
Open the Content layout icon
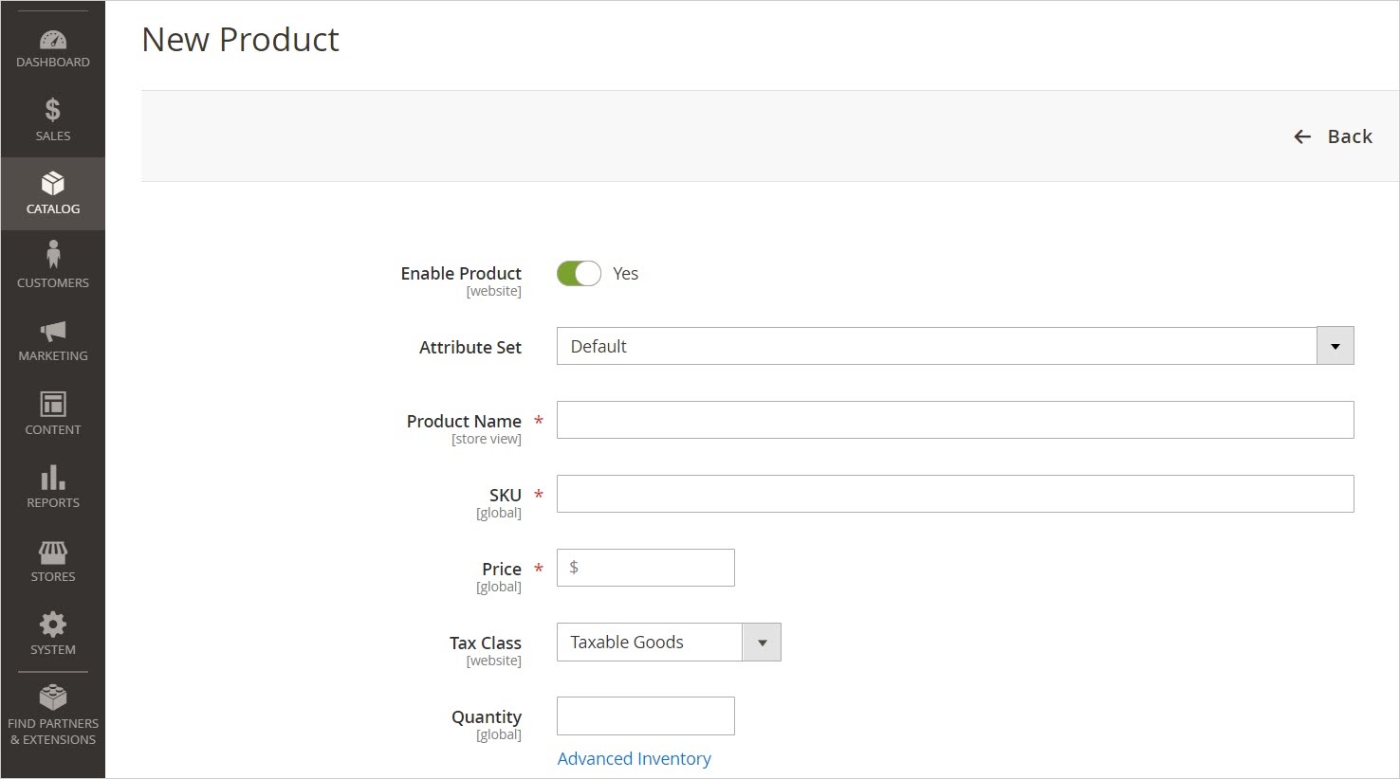point(53,405)
